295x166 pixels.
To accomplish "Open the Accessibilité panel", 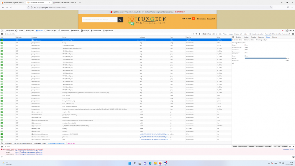I will (96, 31).
